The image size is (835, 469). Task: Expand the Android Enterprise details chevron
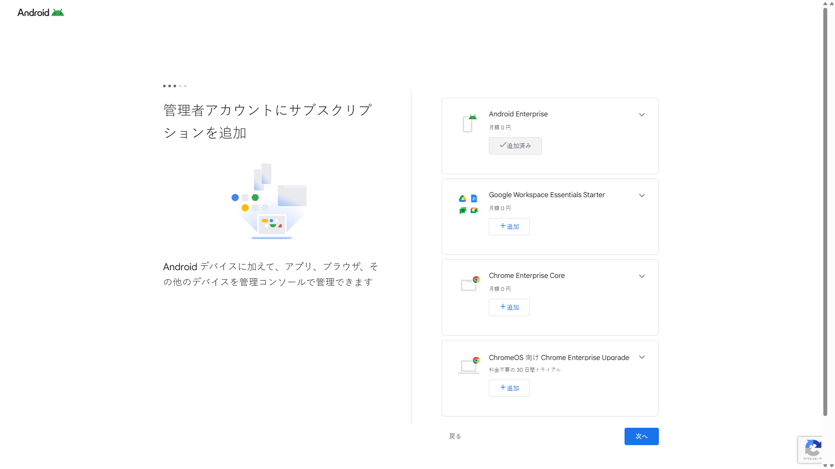[x=641, y=115]
